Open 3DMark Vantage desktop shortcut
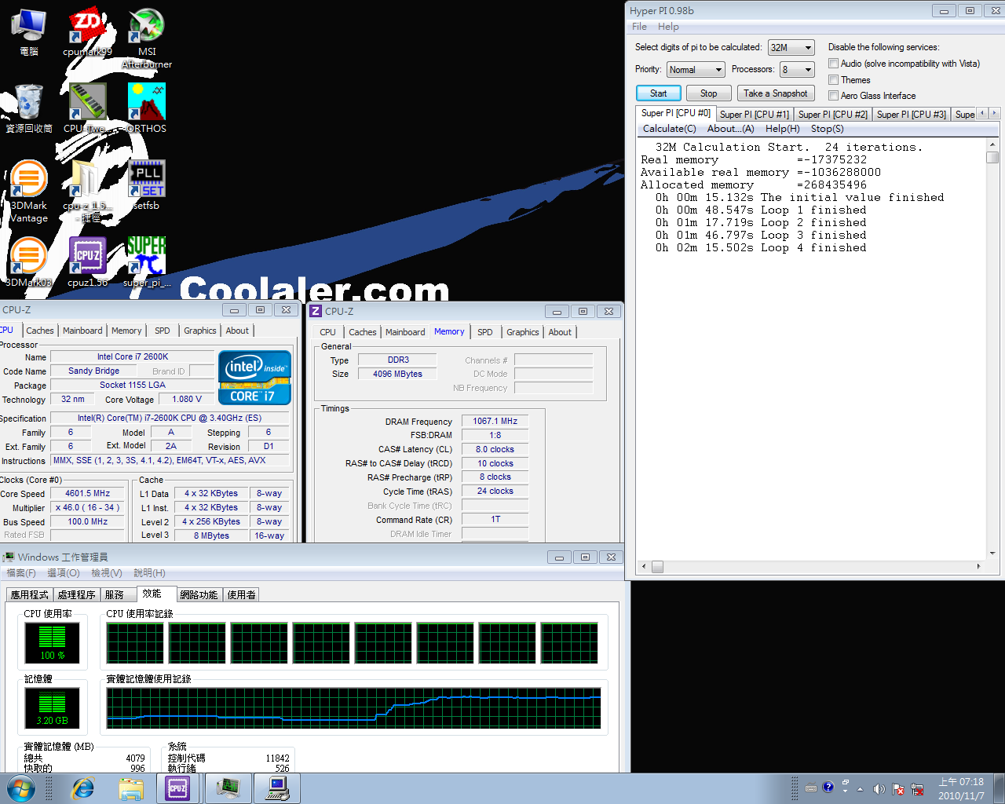This screenshot has height=804, width=1005. (29, 192)
